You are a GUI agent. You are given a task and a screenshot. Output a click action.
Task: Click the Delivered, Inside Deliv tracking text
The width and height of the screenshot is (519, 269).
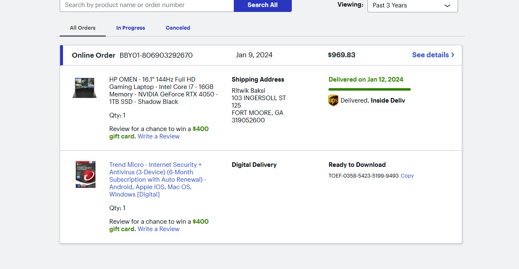[x=372, y=101]
